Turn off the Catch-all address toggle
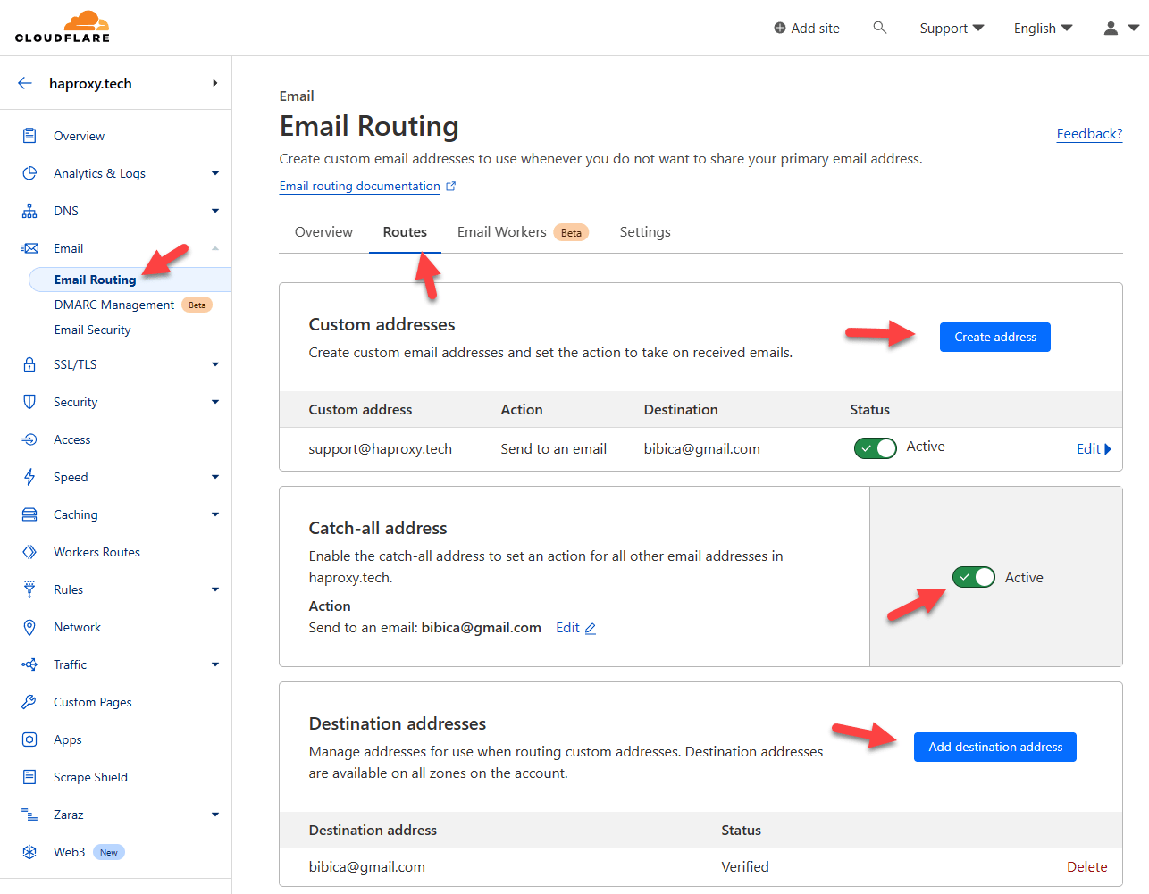 tap(973, 577)
